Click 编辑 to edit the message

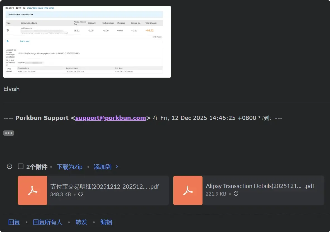point(106,222)
